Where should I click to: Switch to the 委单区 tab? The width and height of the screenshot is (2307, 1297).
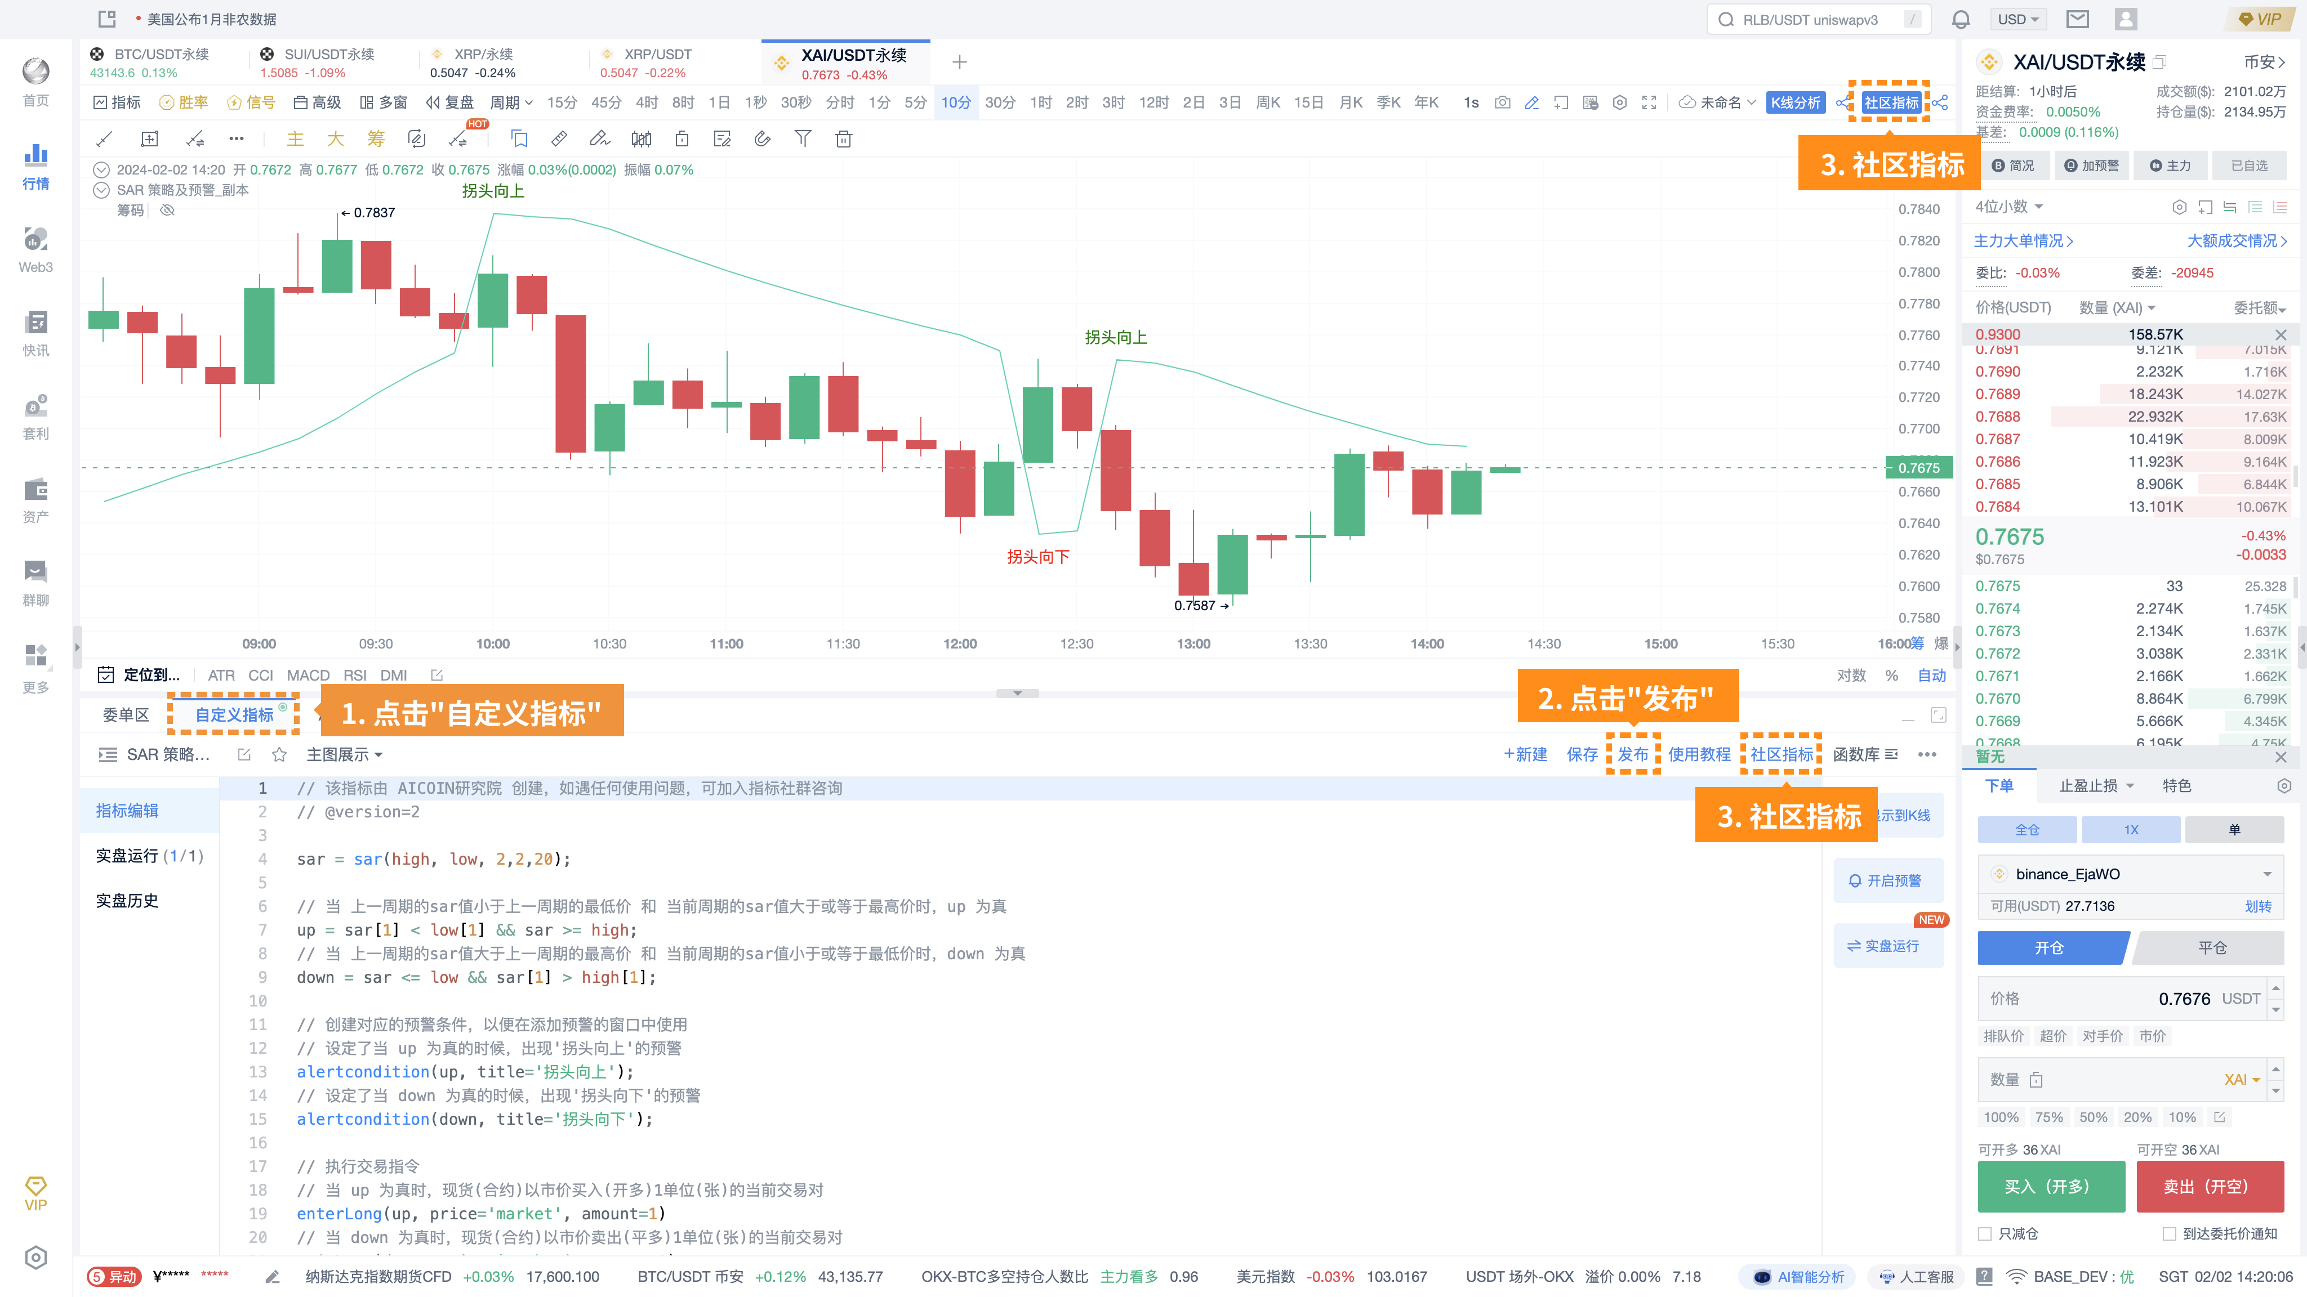click(126, 715)
